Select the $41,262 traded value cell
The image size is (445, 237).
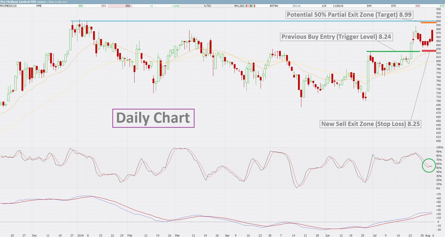[239, 6]
